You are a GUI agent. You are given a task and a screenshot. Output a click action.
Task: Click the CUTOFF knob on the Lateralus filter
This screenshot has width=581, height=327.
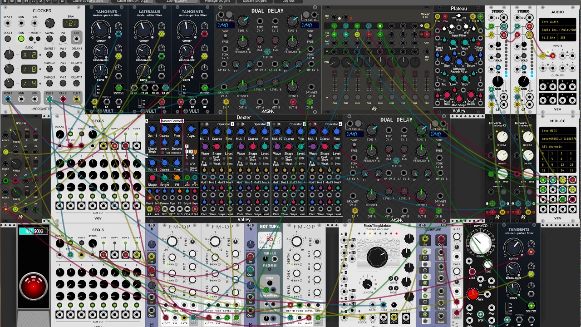coord(144,30)
